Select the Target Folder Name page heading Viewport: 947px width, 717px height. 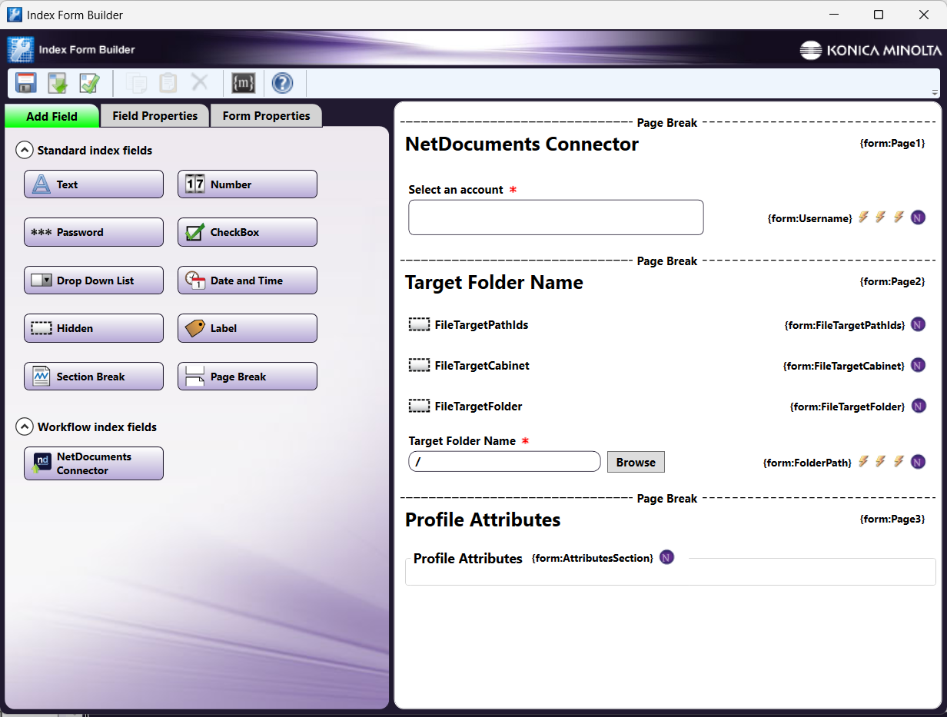(494, 282)
